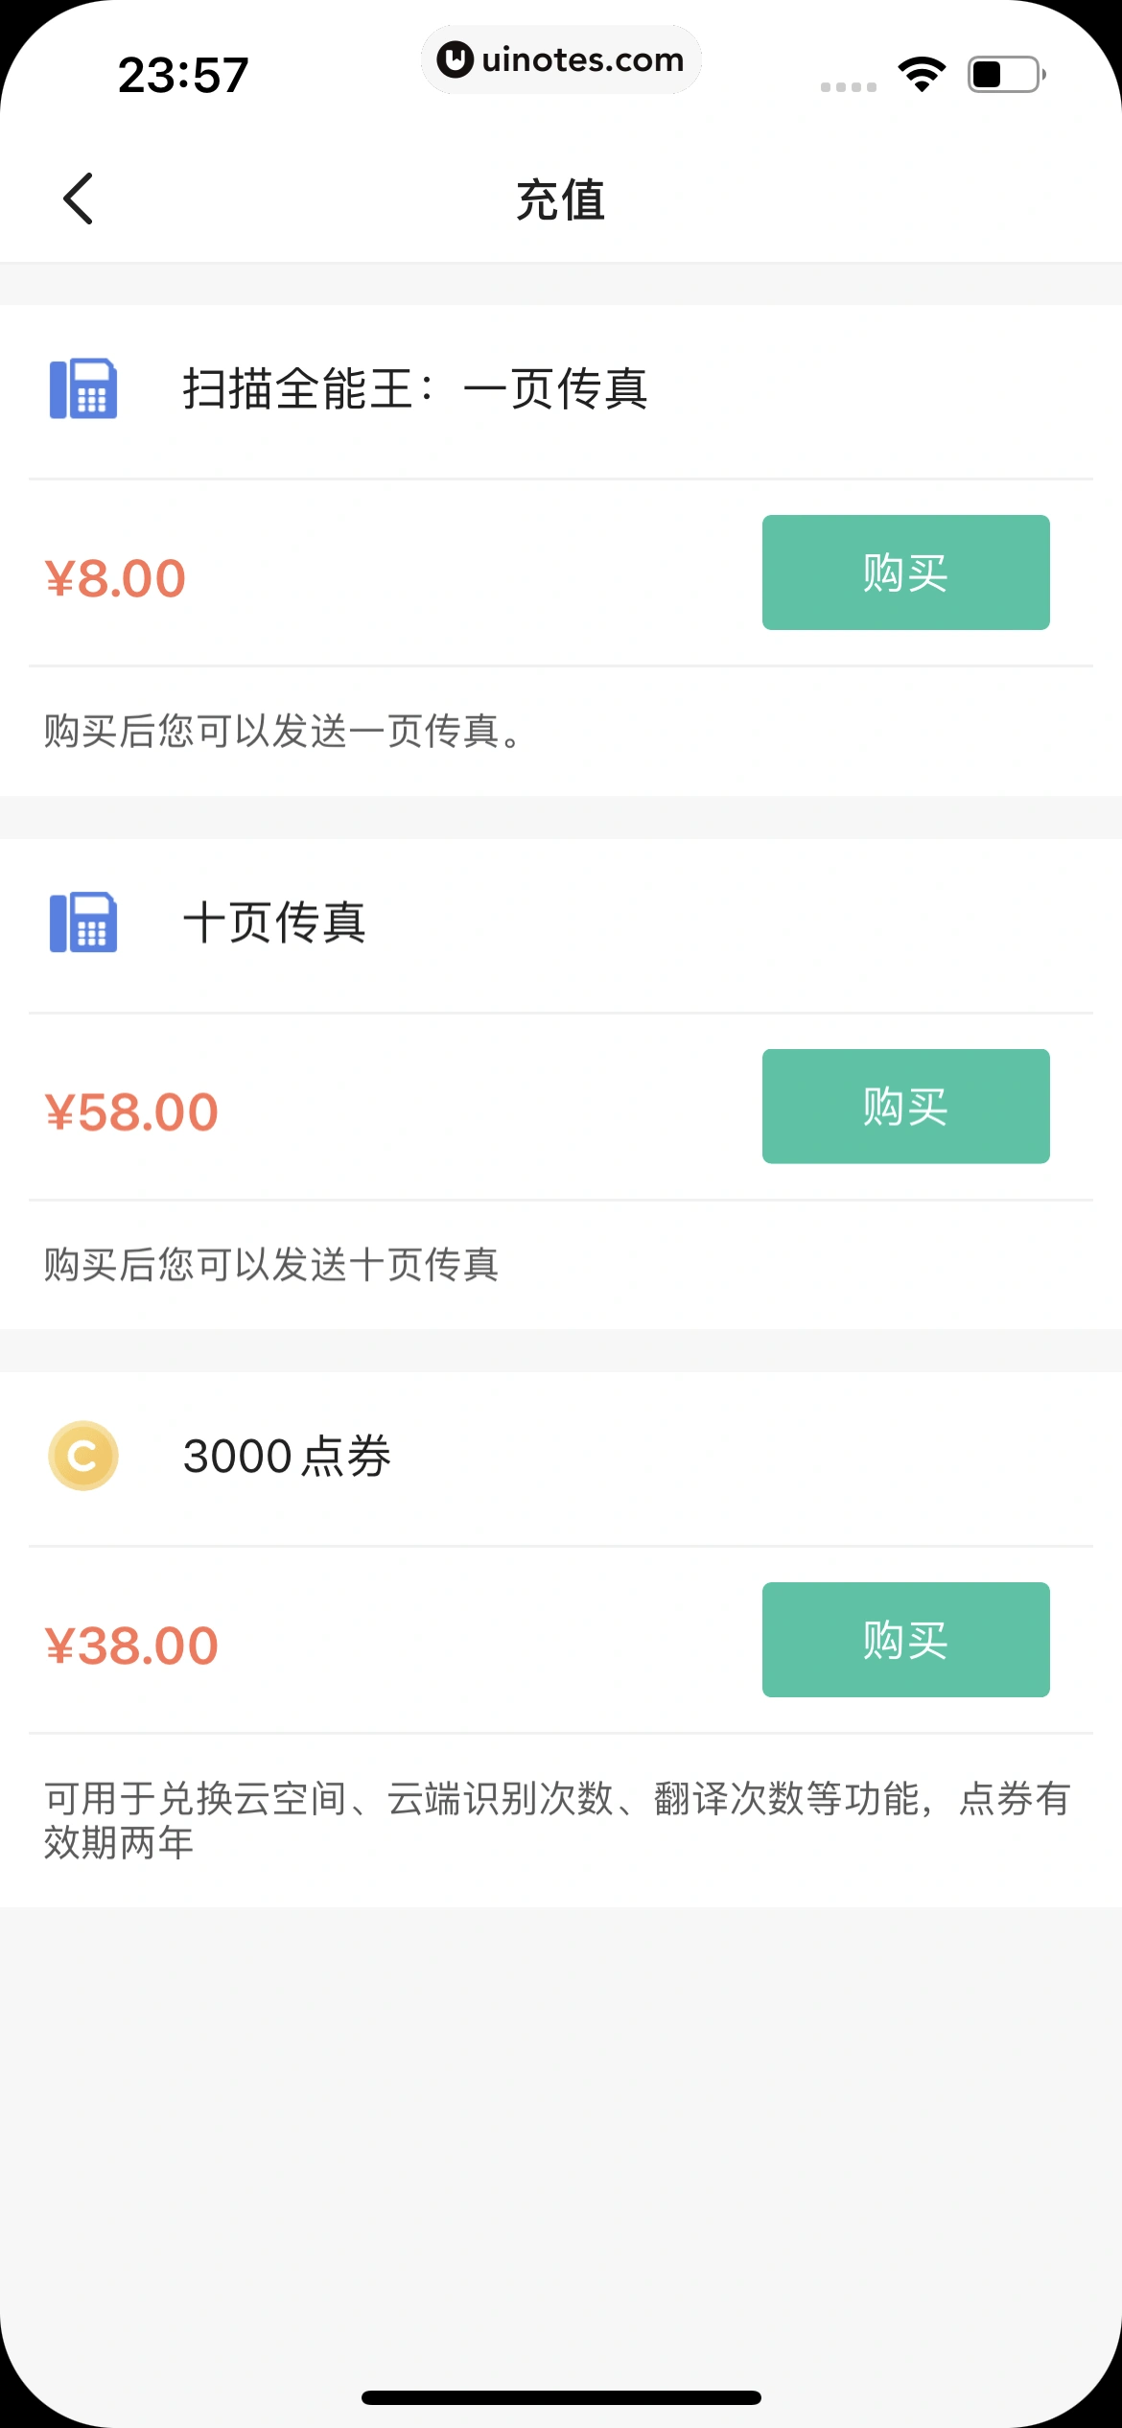
Task: Tap the ¥58.00 price label
Action: [131, 1112]
